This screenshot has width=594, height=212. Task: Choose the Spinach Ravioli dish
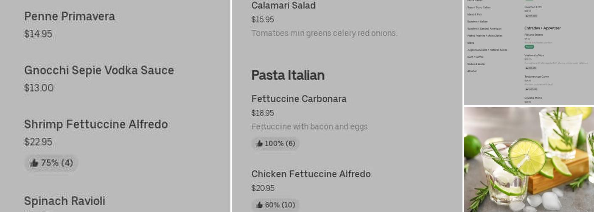[64, 201]
